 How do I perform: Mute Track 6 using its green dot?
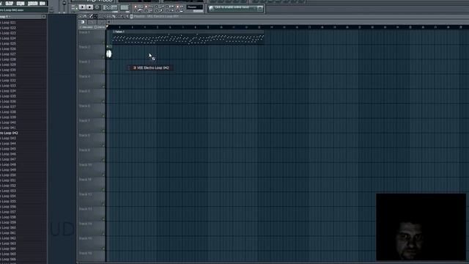pos(103,116)
